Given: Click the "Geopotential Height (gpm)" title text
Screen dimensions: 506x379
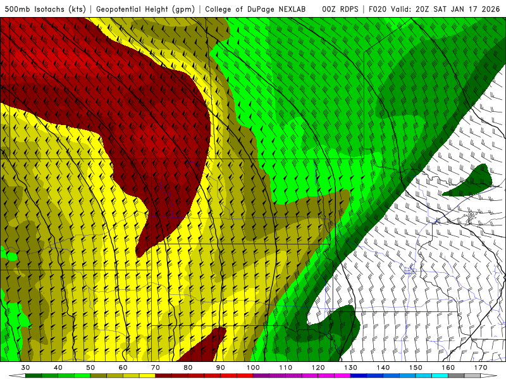Looking at the screenshot, I should [145, 9].
